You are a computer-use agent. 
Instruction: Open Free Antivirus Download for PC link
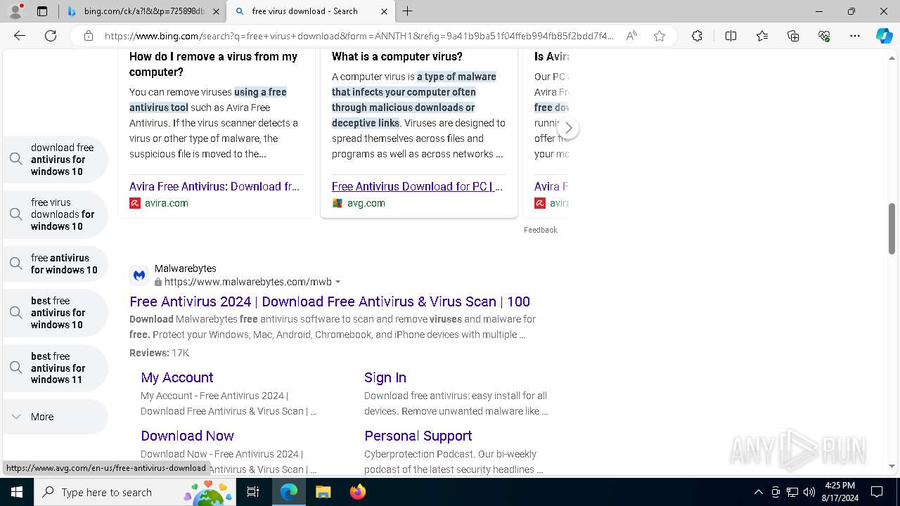[417, 186]
